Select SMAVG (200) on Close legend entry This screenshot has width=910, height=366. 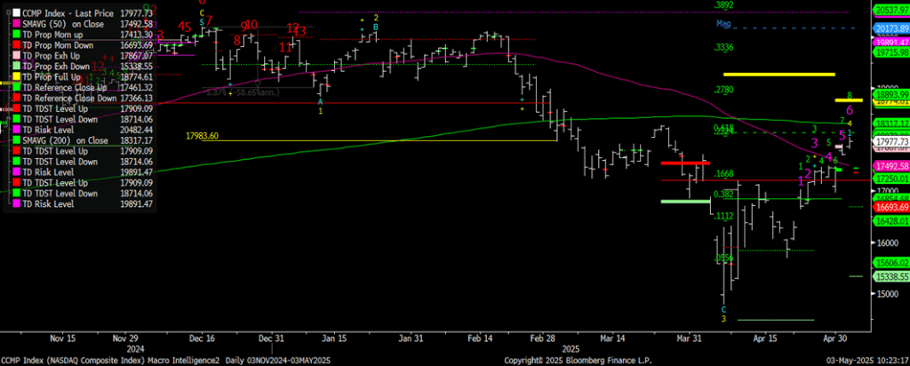tap(71, 140)
